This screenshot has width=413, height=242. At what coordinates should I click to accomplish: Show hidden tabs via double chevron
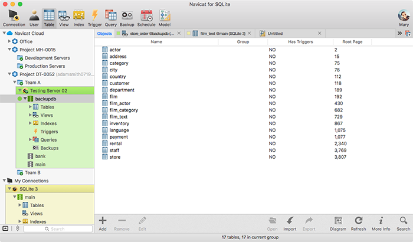(399, 33)
